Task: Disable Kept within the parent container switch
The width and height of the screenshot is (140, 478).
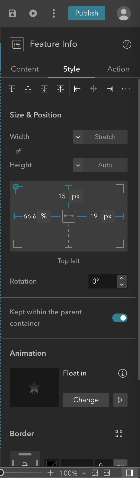Action: pos(120,318)
